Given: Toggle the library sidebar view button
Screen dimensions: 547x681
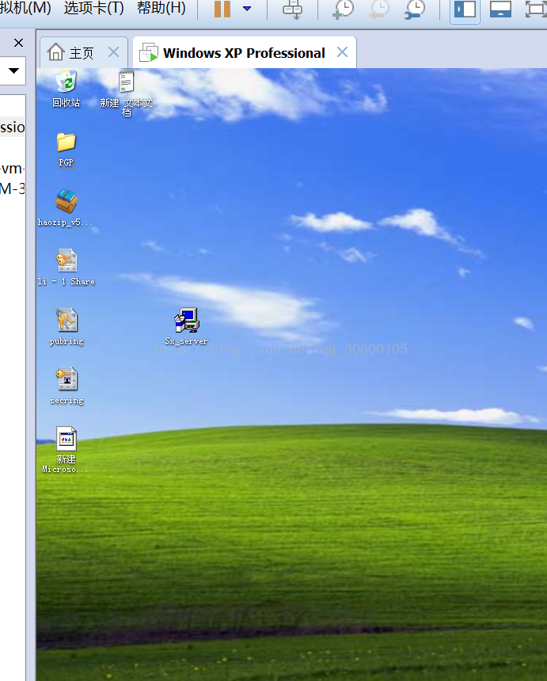Looking at the screenshot, I should [465, 9].
